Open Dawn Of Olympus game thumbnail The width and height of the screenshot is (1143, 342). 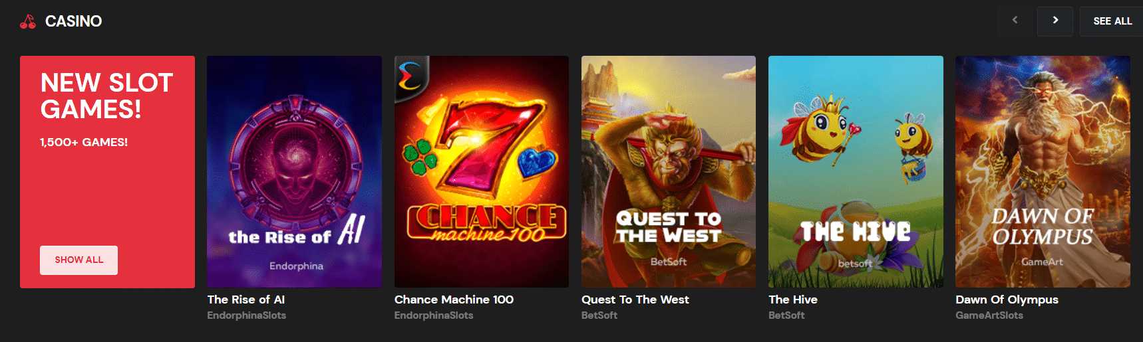[x=1043, y=171]
